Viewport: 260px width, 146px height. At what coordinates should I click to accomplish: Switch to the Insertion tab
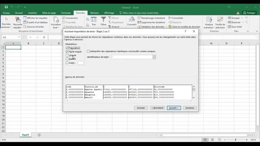tap(32, 13)
